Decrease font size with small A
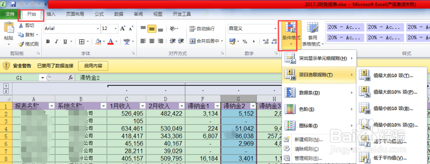430x164 pixels. click(x=131, y=28)
